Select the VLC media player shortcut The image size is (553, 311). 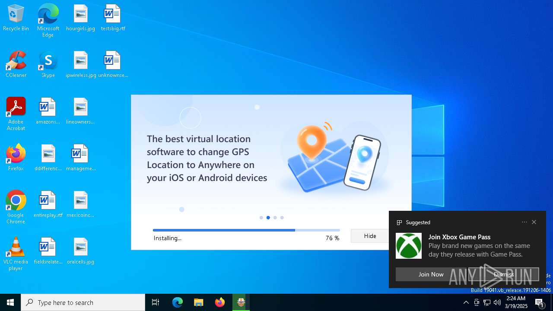tap(16, 254)
